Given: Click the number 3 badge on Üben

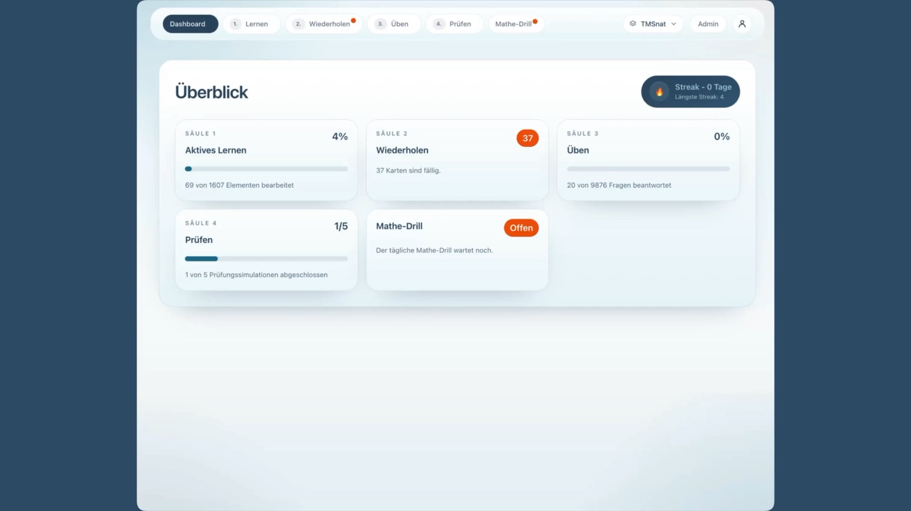Looking at the screenshot, I should click(380, 24).
